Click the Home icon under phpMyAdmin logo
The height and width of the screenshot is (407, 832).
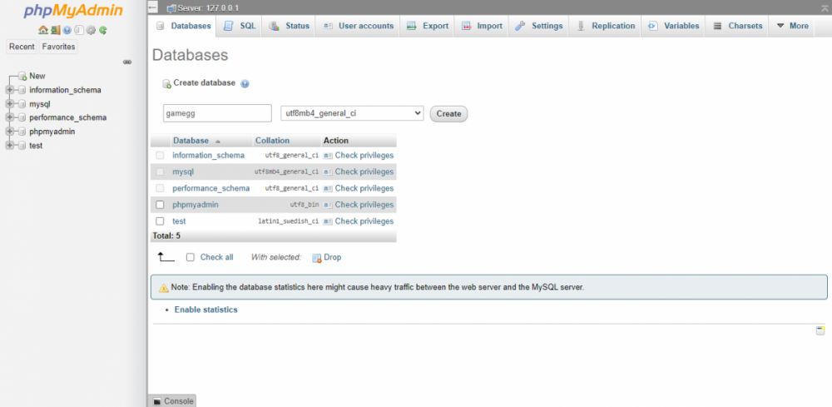tap(42, 30)
